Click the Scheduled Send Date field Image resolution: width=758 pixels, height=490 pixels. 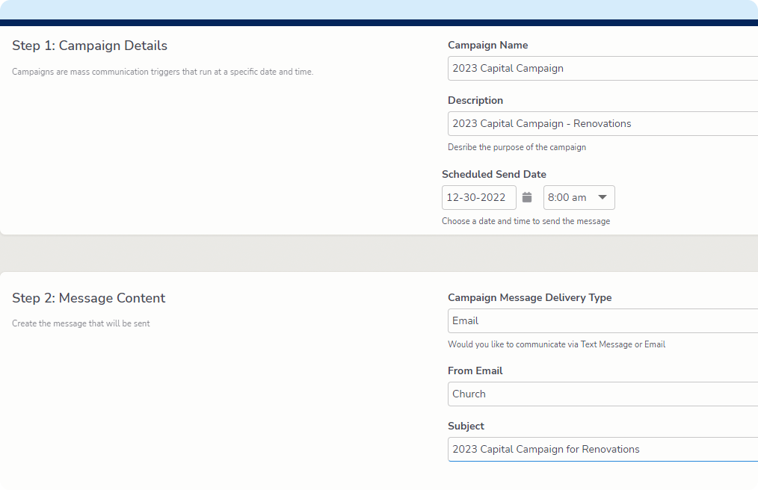[x=478, y=197]
